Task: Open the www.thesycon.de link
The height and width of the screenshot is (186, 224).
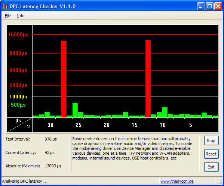Action: [177, 181]
